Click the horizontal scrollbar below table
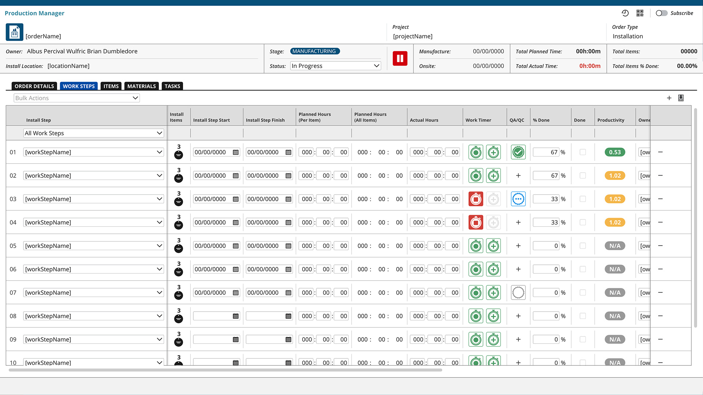This screenshot has width=703, height=395. [x=225, y=370]
